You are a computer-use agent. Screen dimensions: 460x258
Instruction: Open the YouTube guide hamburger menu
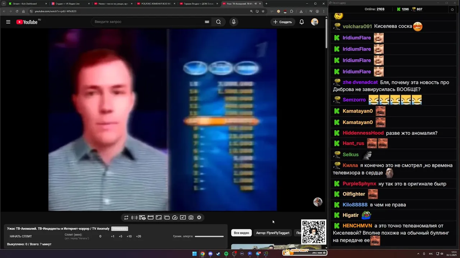8,22
